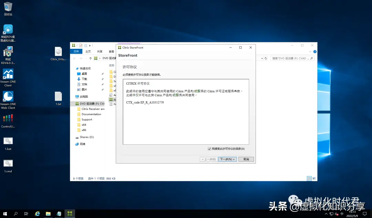Switch to the 共享 ribbon tab

tap(99, 51)
